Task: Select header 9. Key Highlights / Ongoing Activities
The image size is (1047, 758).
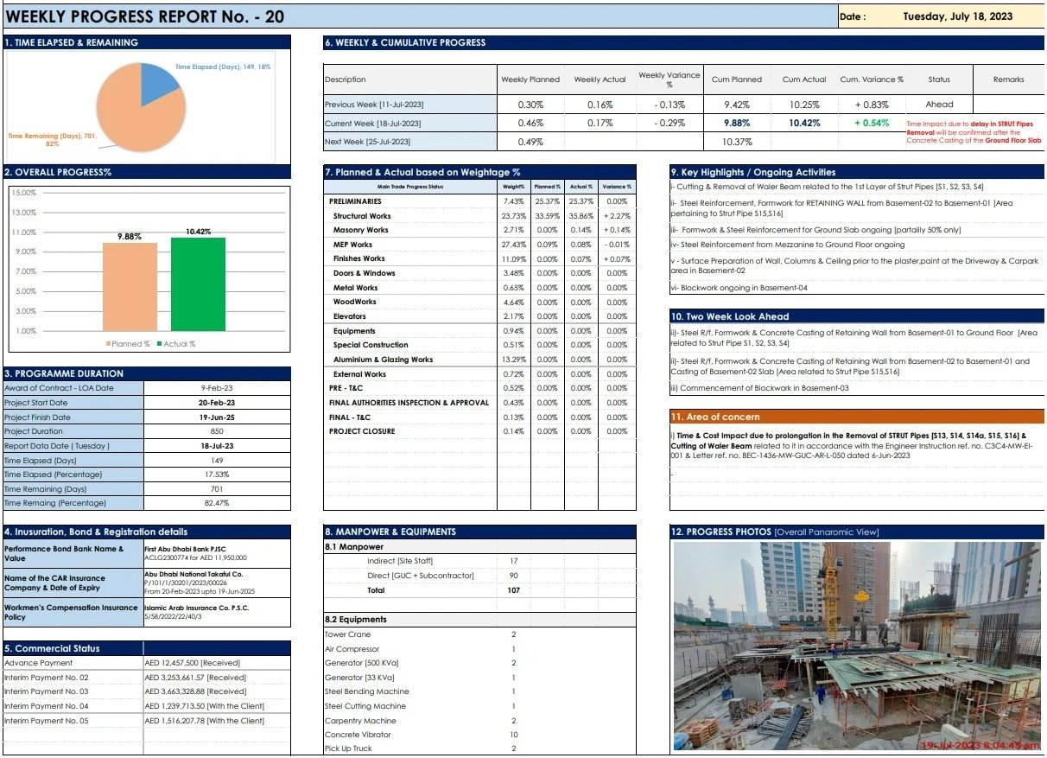Action: [x=857, y=172]
